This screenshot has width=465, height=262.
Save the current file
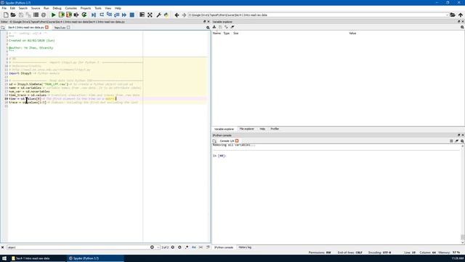pyautogui.click(x=21, y=15)
